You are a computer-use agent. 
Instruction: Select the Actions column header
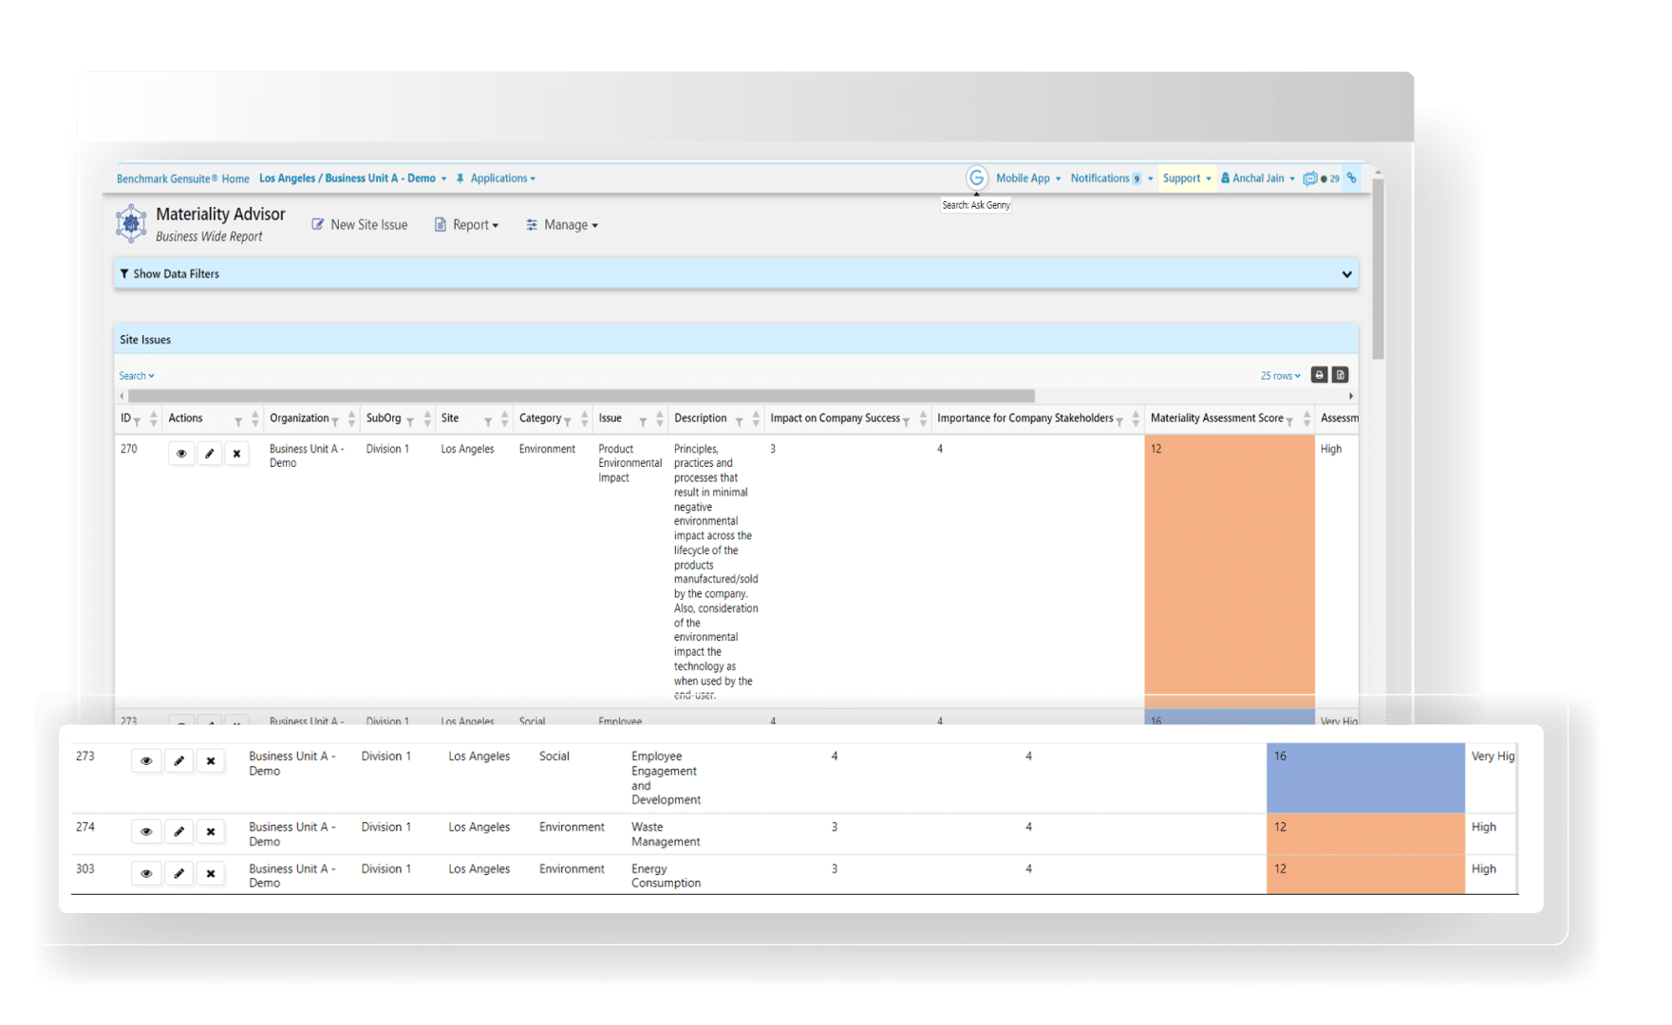[185, 419]
